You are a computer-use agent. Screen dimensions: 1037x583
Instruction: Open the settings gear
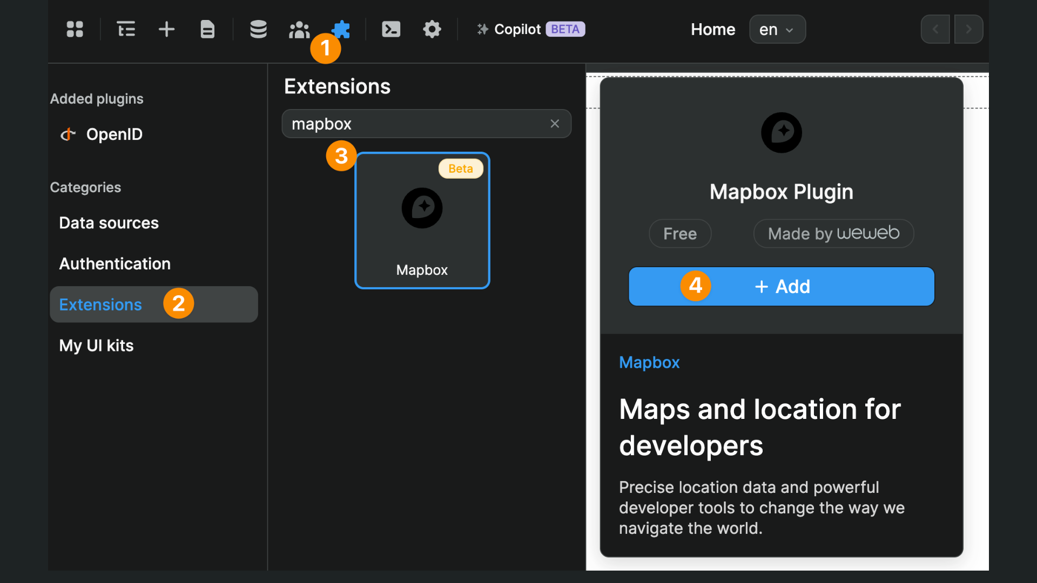click(x=432, y=29)
